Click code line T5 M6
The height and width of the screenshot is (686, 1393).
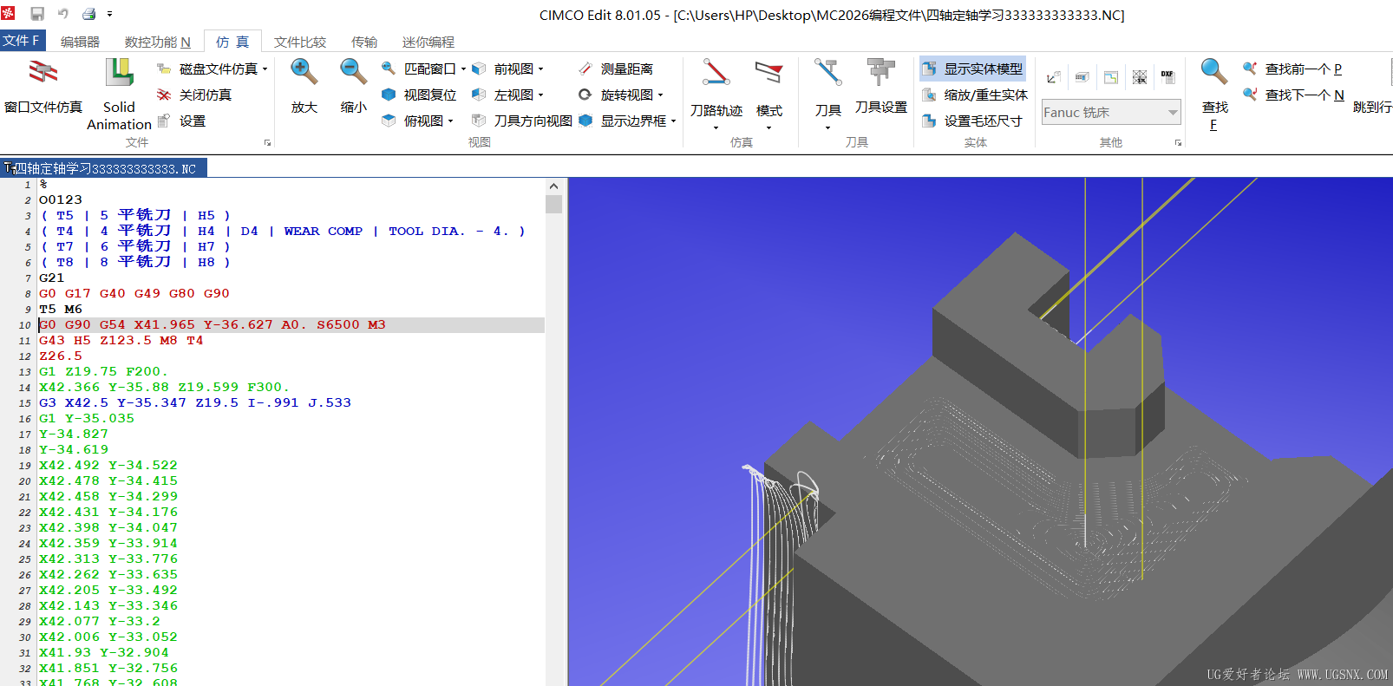(x=61, y=309)
